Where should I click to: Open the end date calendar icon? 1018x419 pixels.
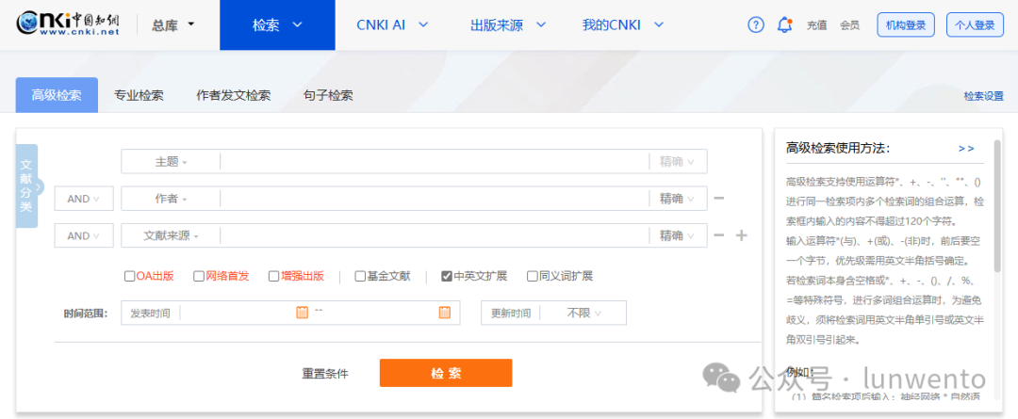tap(444, 313)
